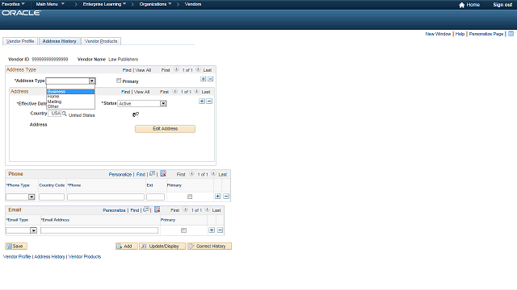Click the Save button
Screen dimensions: 517x290
16,246
